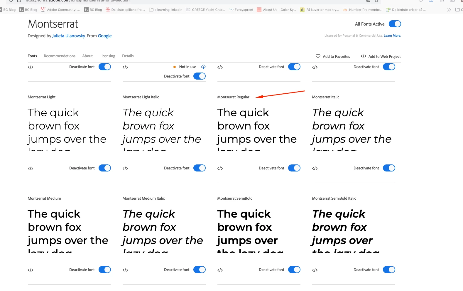Click the Montserrat Regular sample text preview
Viewport: 463px width, 291px height.
coord(257,129)
